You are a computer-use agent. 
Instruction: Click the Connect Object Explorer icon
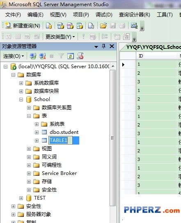click(x=33, y=56)
